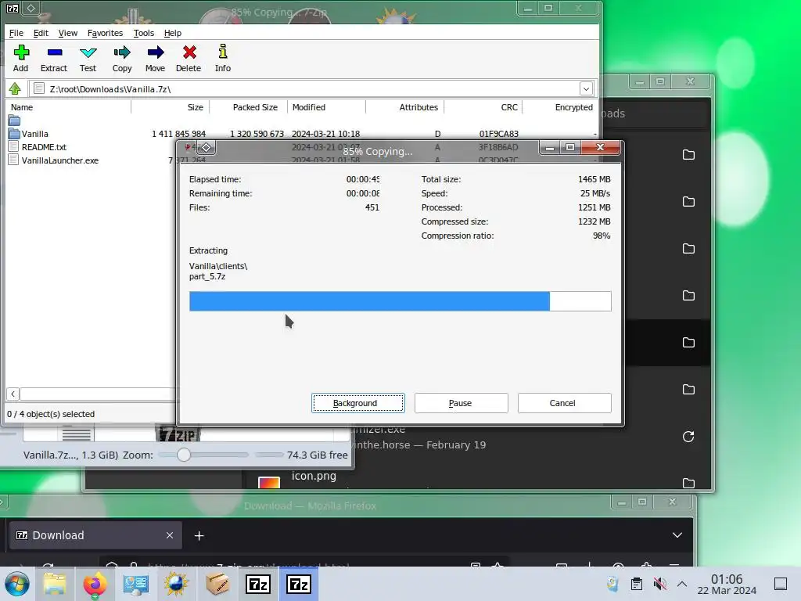Sort by Attributes column header
Viewport: 801px width, 601px height.
point(405,107)
